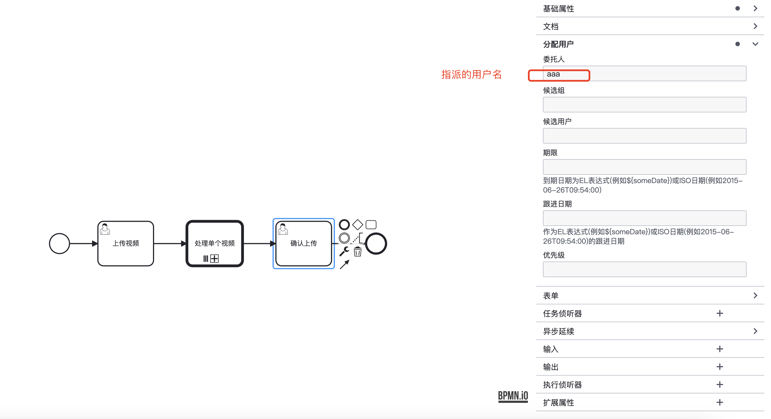Screen dimensions: 771x419
Task: Focus the 委托人 field containing aaa
Action: (644, 74)
